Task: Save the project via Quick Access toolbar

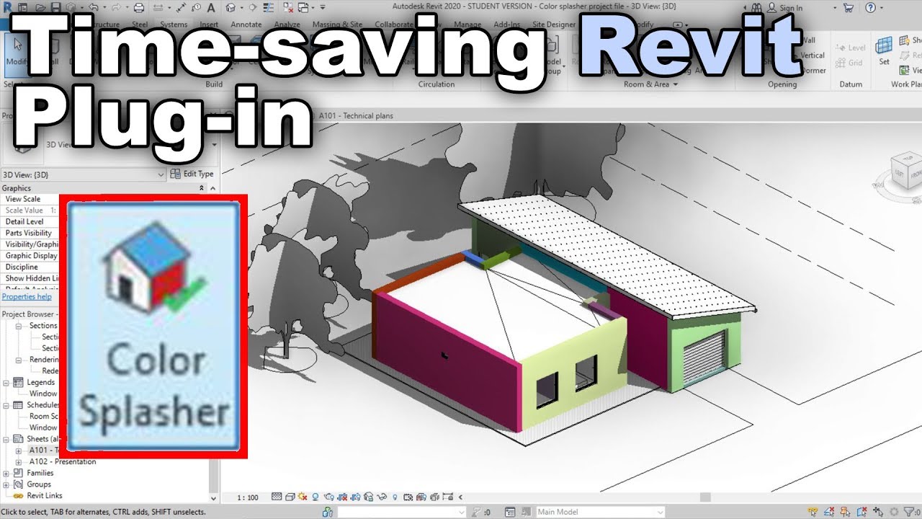Action: (56, 6)
